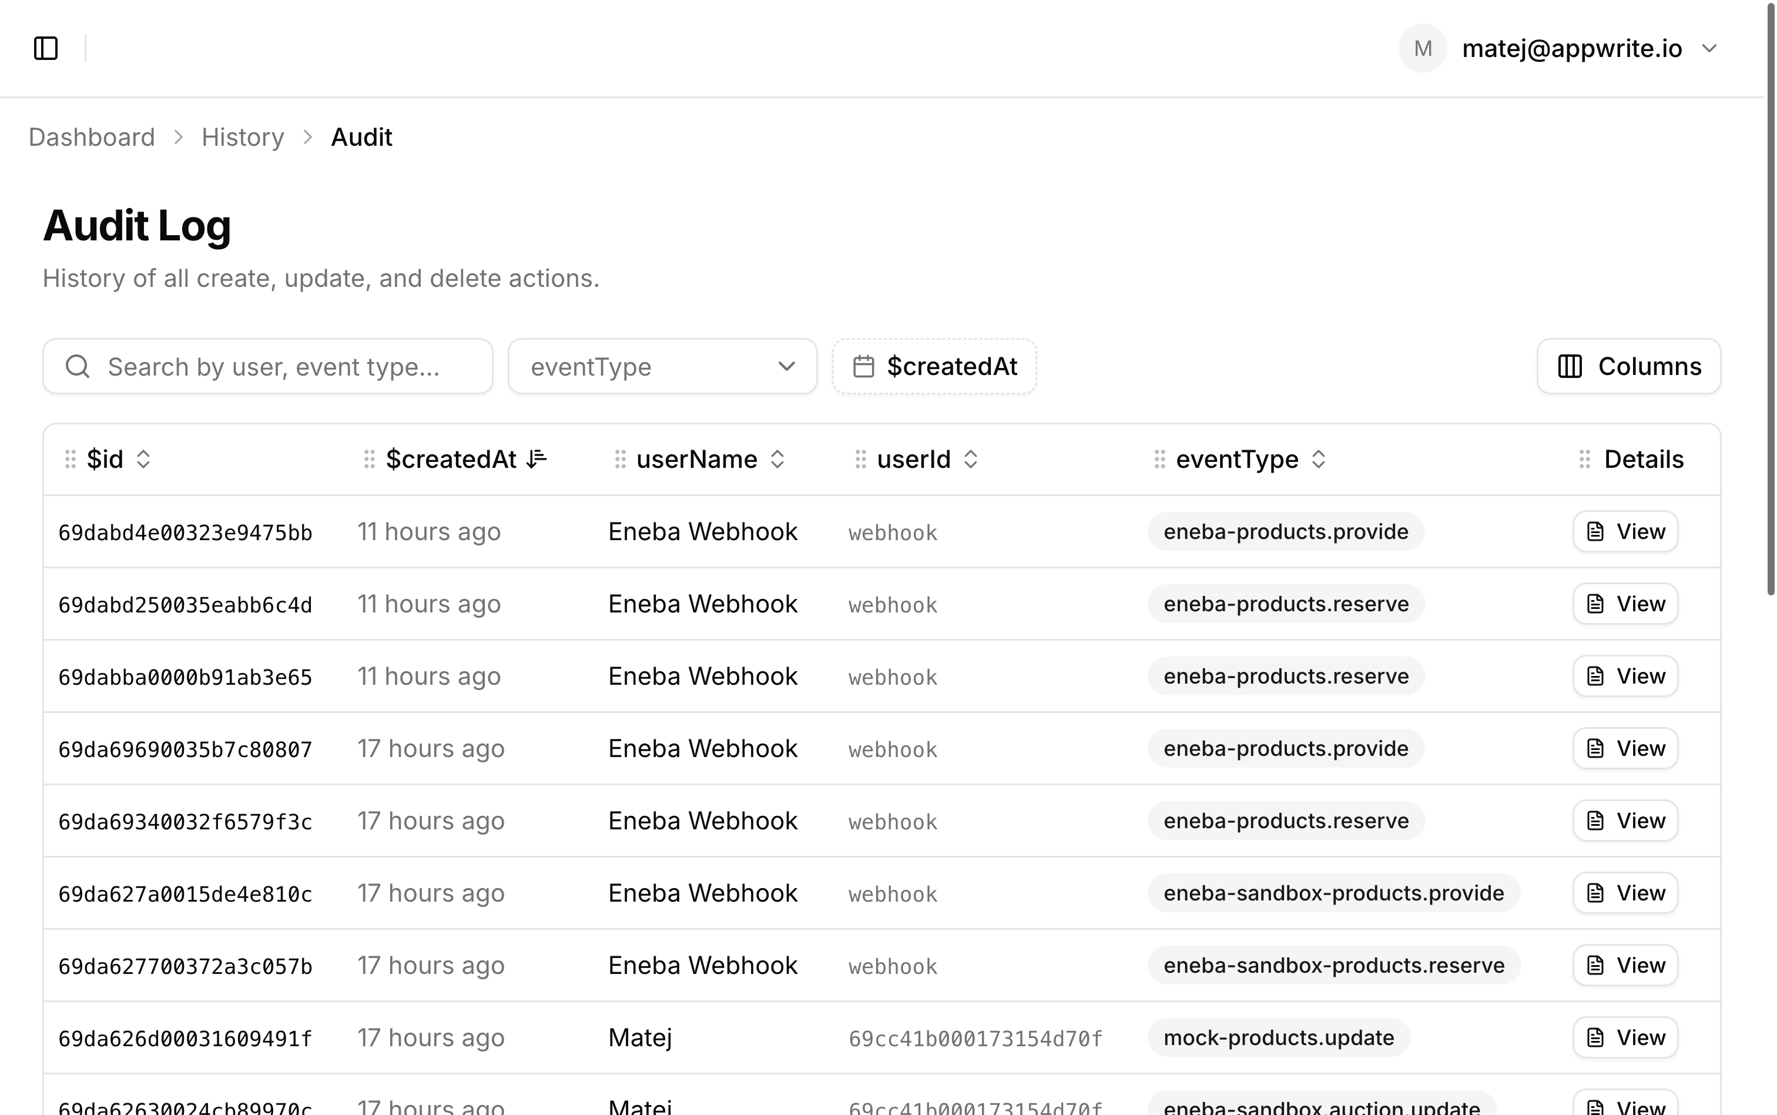The image size is (1777, 1115).
Task: Toggle sort on $id column
Action: point(144,460)
